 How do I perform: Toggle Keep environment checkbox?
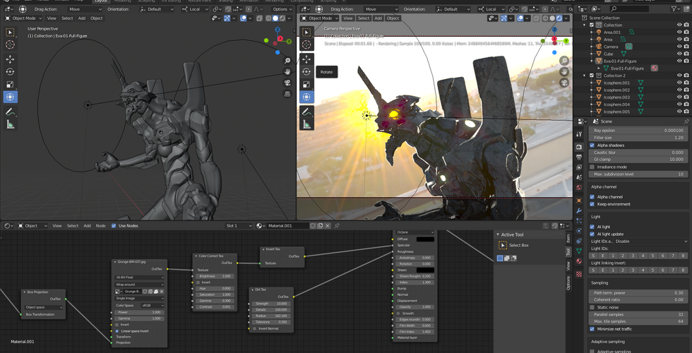tap(592, 204)
